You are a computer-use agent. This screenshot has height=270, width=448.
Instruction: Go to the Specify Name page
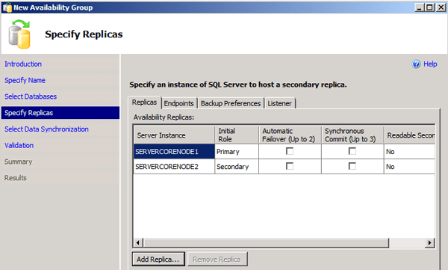coord(25,80)
